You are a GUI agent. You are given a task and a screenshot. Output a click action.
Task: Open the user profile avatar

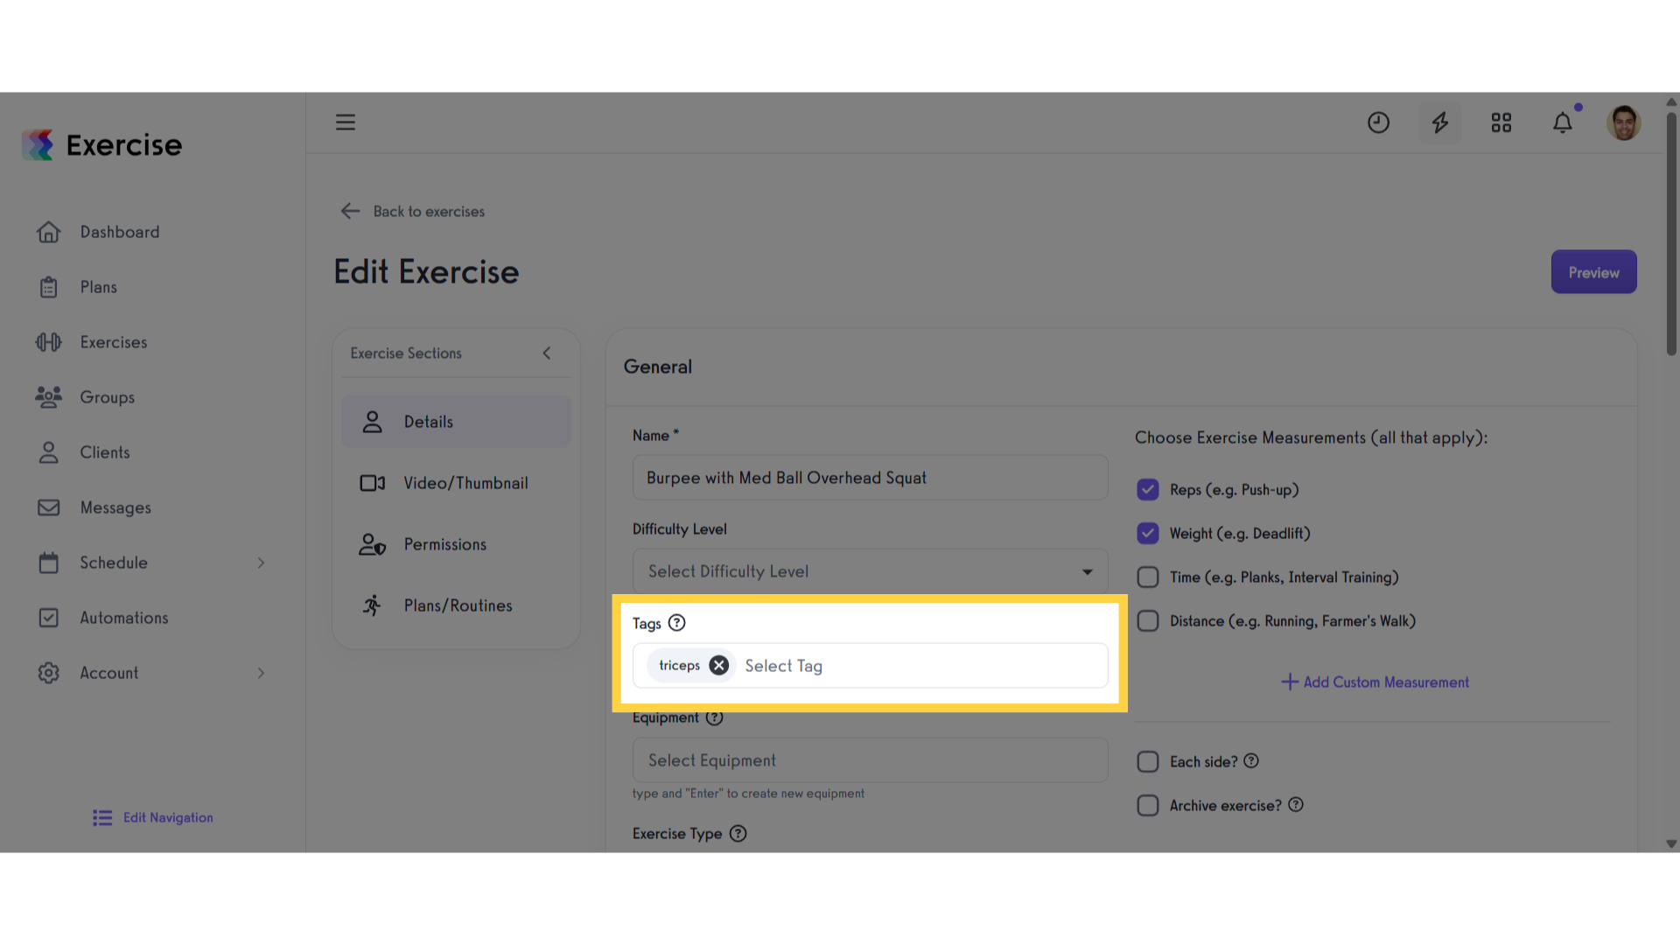1624,122
